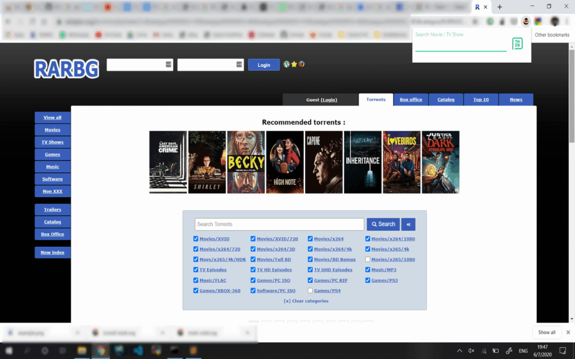Viewport: 575px width, 359px height.
Task: Open the Windows notification center
Action: click(563, 351)
